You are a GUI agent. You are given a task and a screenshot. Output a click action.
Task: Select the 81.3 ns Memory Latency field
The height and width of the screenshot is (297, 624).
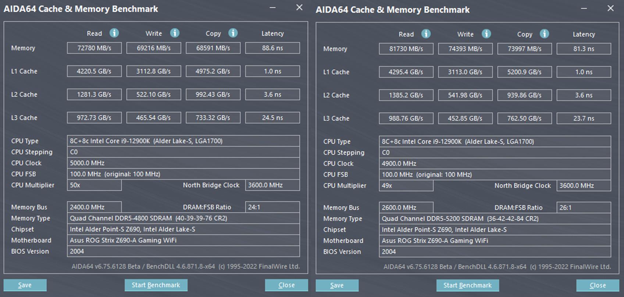click(x=584, y=49)
